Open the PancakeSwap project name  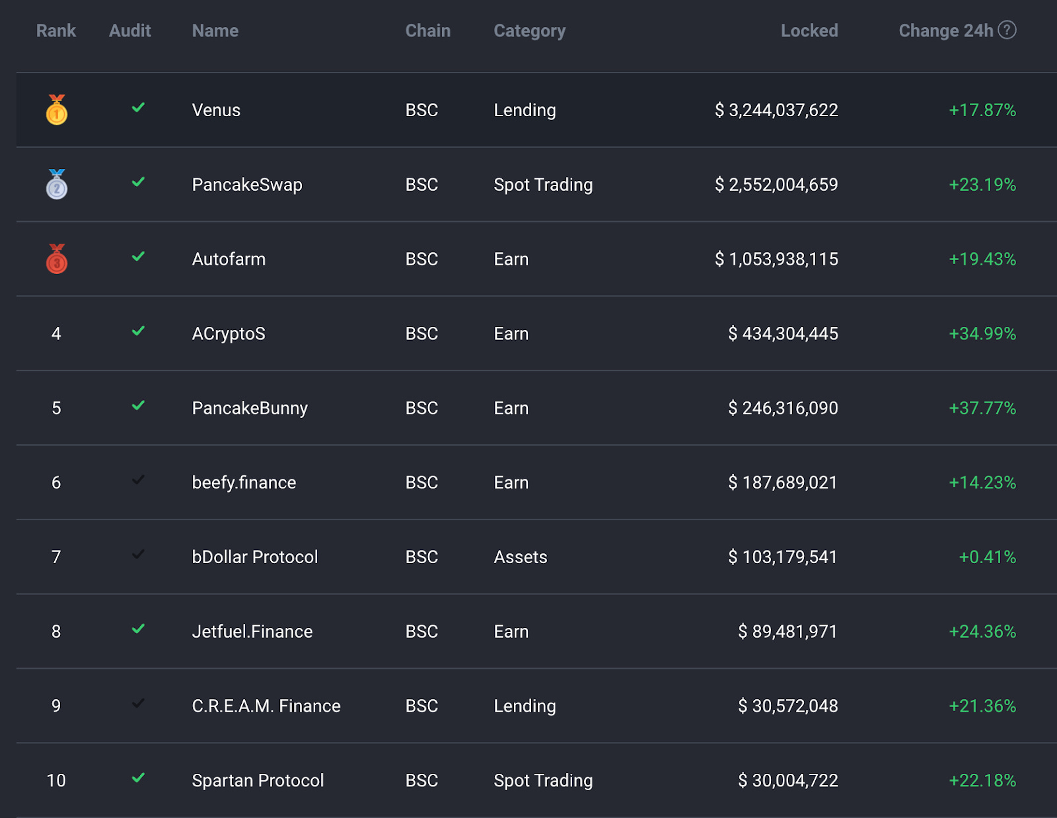(247, 185)
